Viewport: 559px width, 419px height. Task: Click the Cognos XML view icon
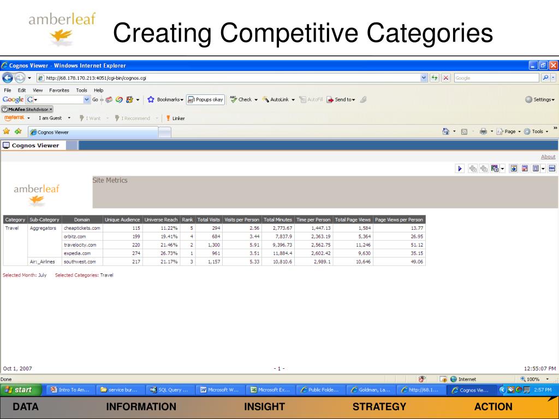(x=552, y=169)
